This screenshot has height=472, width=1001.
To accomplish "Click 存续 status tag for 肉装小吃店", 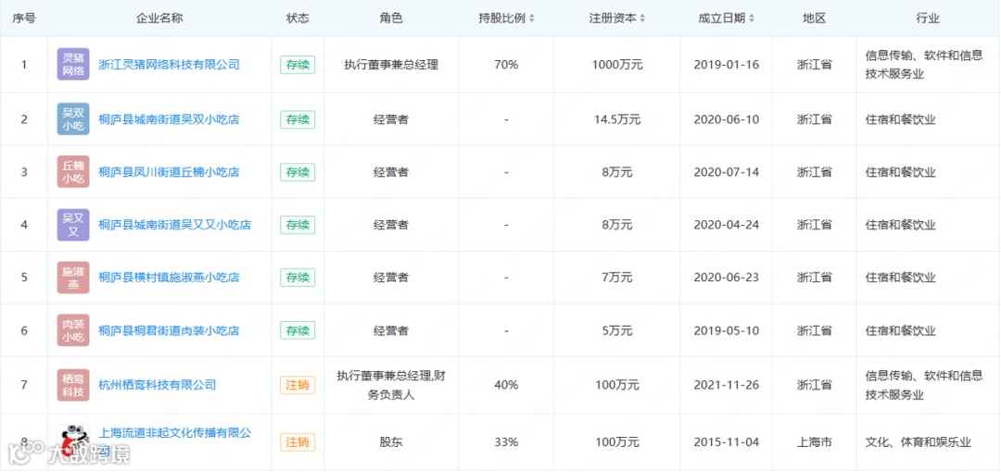I will click(x=298, y=330).
